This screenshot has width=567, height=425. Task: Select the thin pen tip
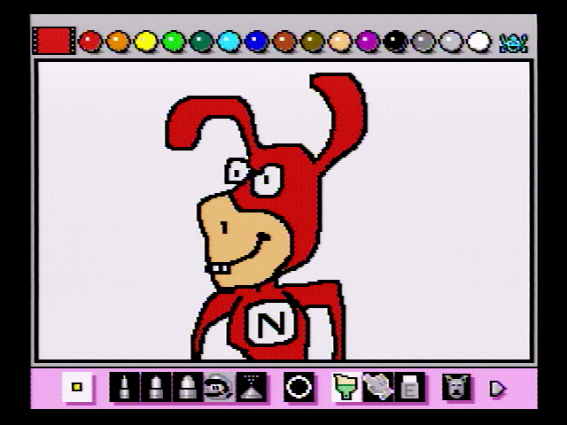(x=124, y=387)
